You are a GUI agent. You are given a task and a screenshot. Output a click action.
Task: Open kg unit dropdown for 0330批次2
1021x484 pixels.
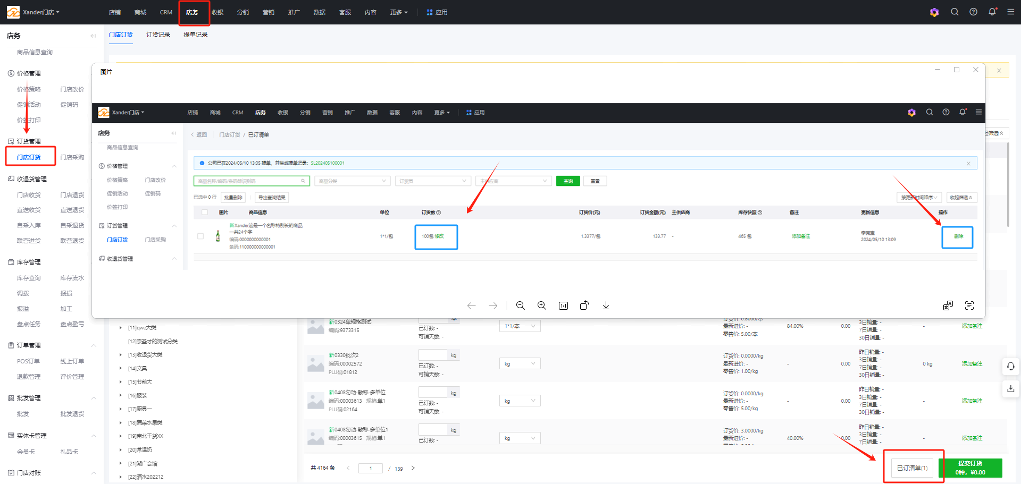(x=520, y=363)
